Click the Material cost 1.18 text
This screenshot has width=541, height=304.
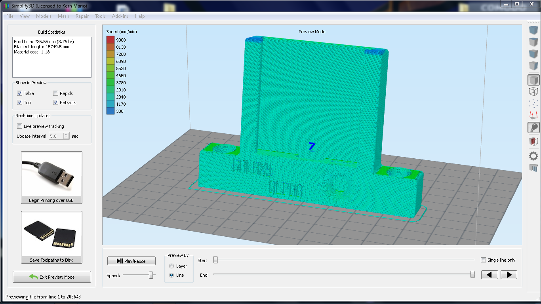click(x=32, y=51)
